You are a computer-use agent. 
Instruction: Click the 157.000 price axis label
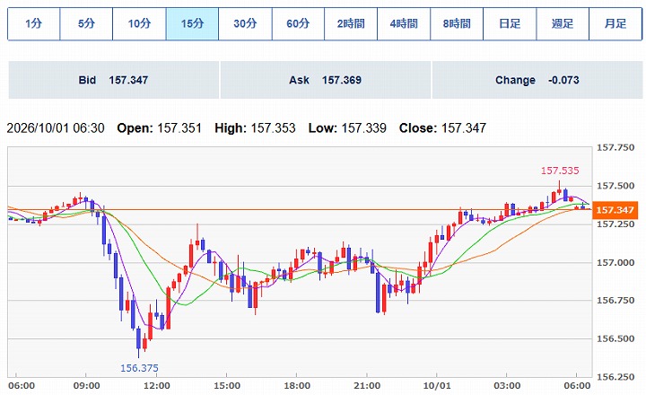click(x=615, y=263)
